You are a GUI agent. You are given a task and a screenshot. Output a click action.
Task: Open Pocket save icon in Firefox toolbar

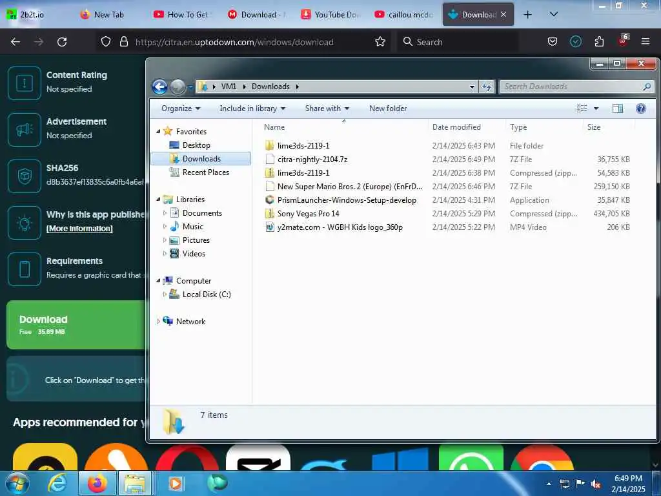pyautogui.click(x=553, y=42)
